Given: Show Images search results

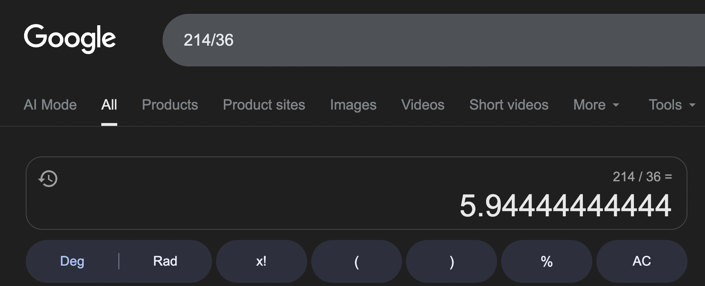Looking at the screenshot, I should click(353, 105).
